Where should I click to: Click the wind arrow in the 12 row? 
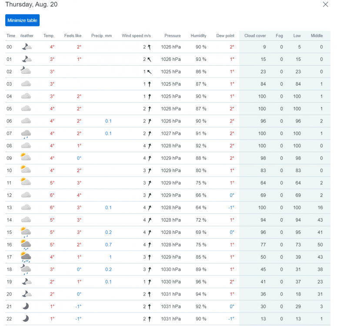coord(149,195)
